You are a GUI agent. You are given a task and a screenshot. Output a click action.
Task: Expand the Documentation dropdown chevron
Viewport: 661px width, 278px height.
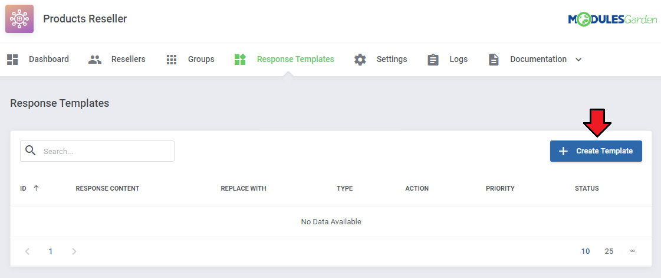[x=579, y=60]
